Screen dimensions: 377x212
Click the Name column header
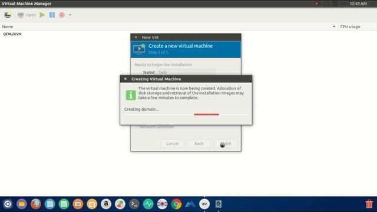[8, 26]
